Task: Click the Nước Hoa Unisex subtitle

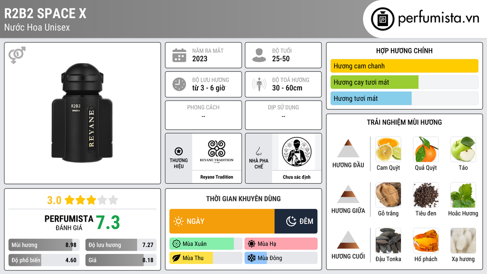Action: (x=37, y=27)
